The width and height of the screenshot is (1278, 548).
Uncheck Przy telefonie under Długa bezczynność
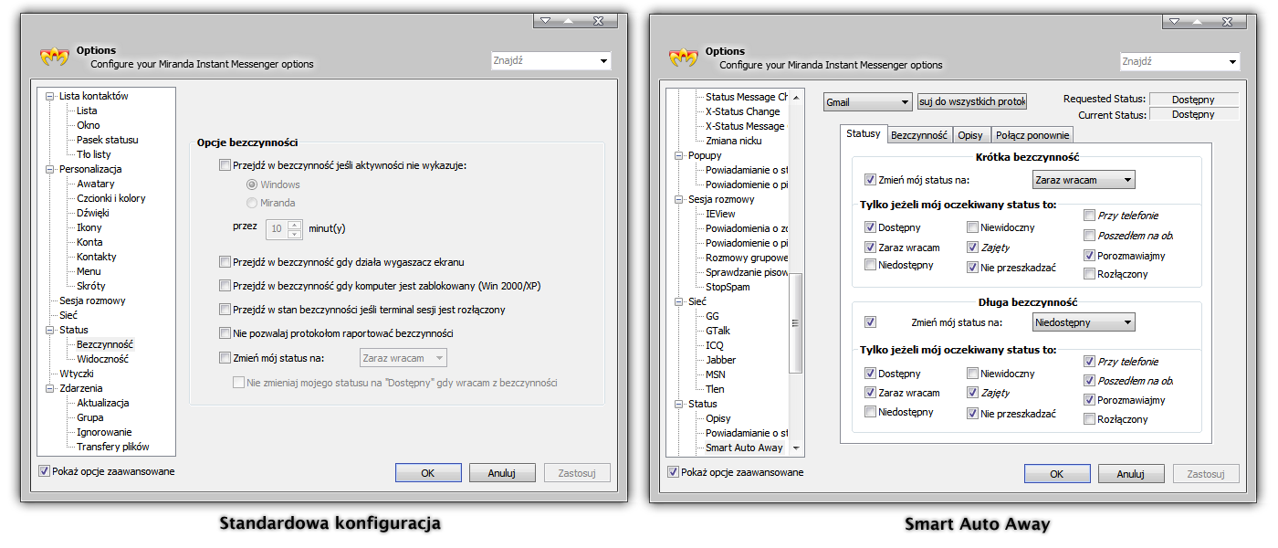pyautogui.click(x=1090, y=362)
